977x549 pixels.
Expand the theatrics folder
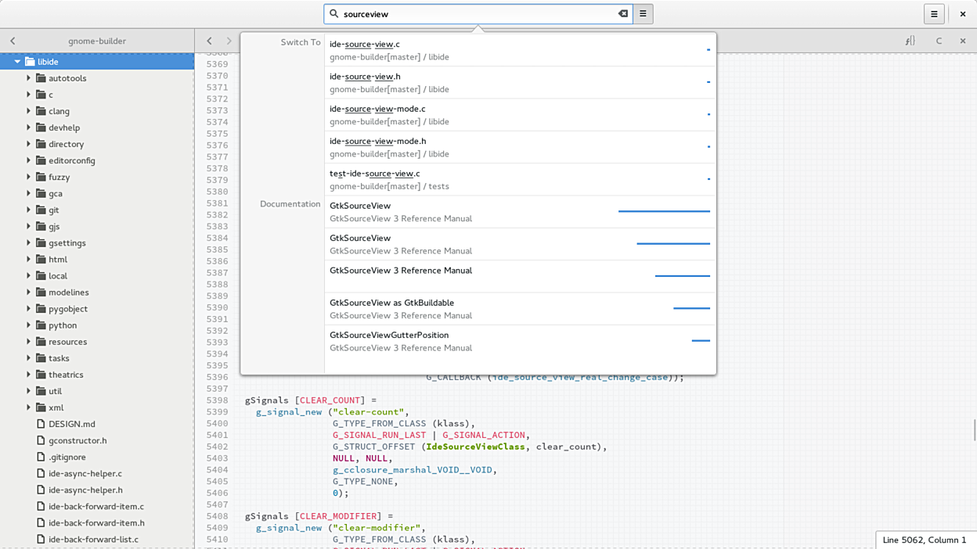[29, 375]
